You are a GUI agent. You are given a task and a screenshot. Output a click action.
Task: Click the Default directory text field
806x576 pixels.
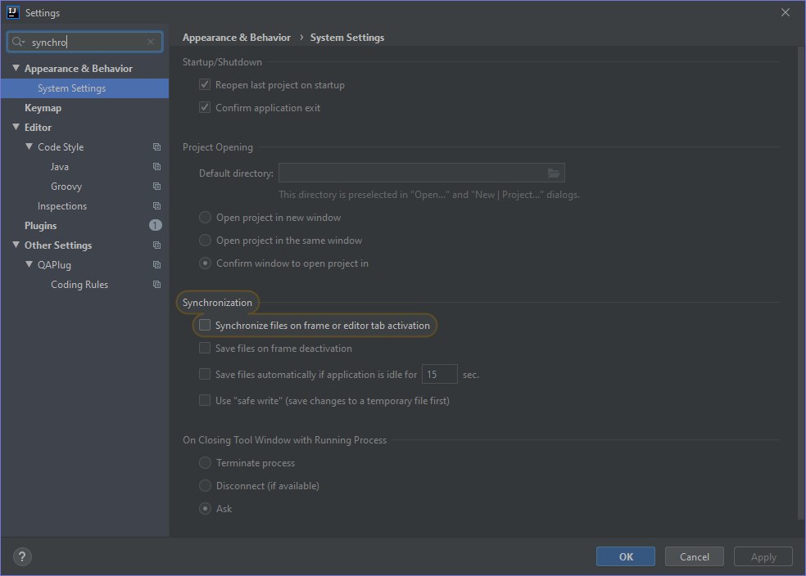(422, 173)
